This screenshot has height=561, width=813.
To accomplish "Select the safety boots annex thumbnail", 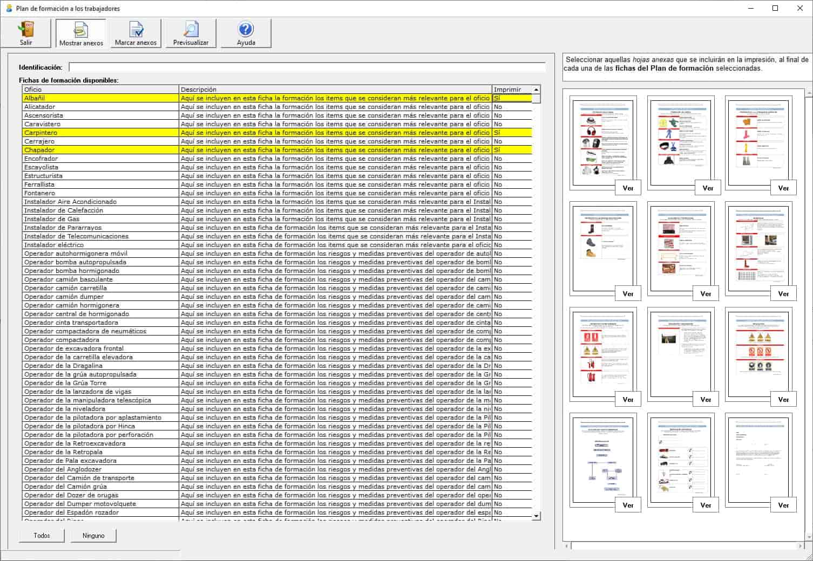I will pyautogui.click(x=603, y=248).
